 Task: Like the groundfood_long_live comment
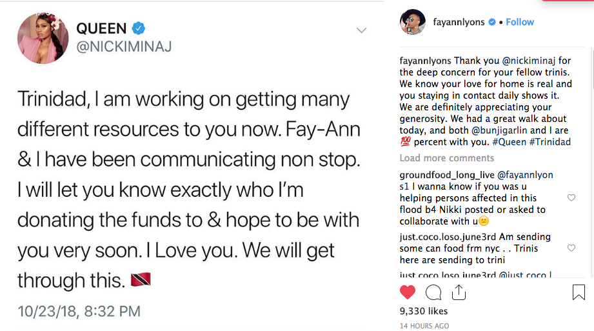pyautogui.click(x=571, y=198)
